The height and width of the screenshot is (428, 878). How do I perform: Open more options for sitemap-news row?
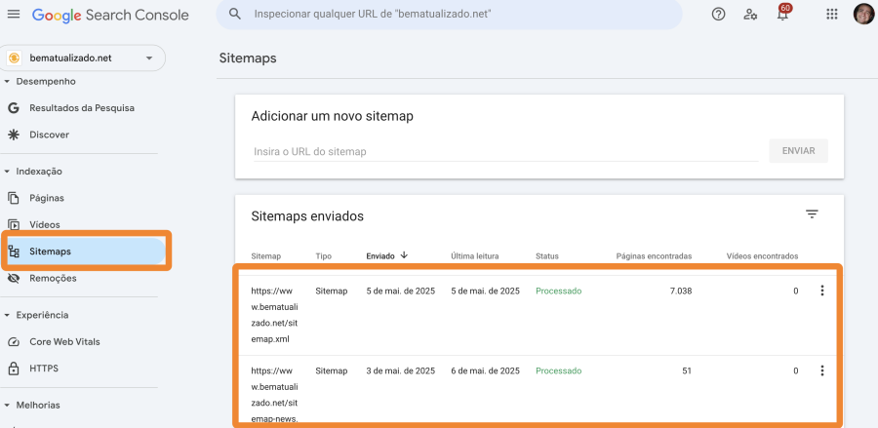coord(822,370)
